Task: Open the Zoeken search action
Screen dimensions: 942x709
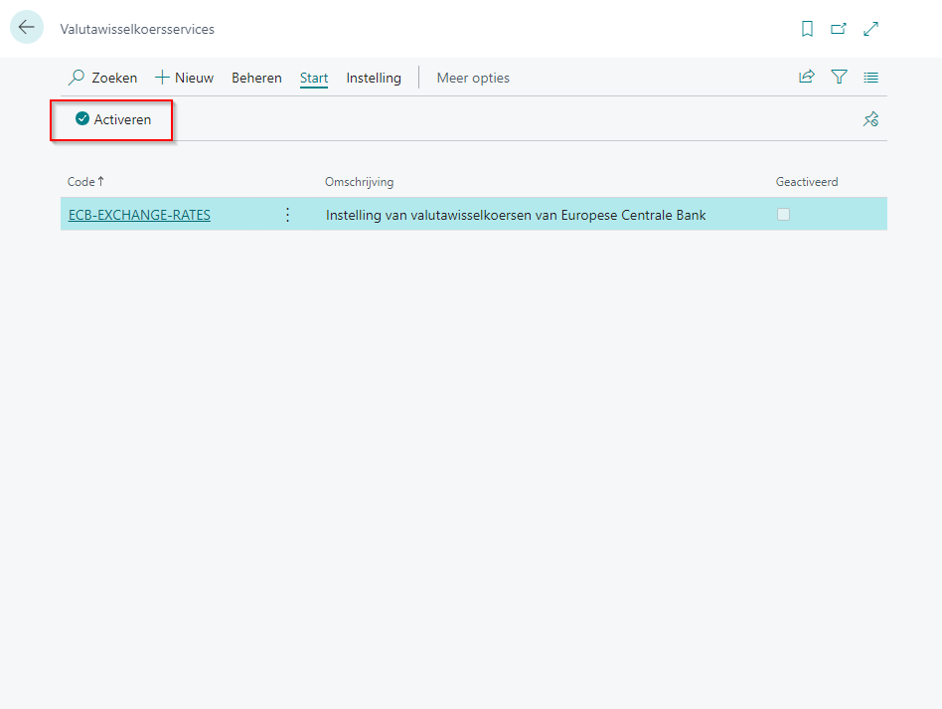Action: (102, 78)
